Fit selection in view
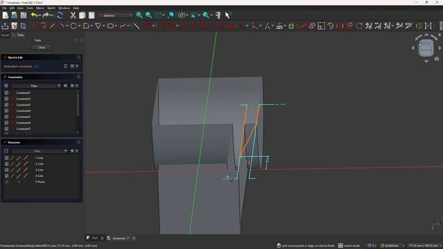The image size is (443, 249). 149,15
